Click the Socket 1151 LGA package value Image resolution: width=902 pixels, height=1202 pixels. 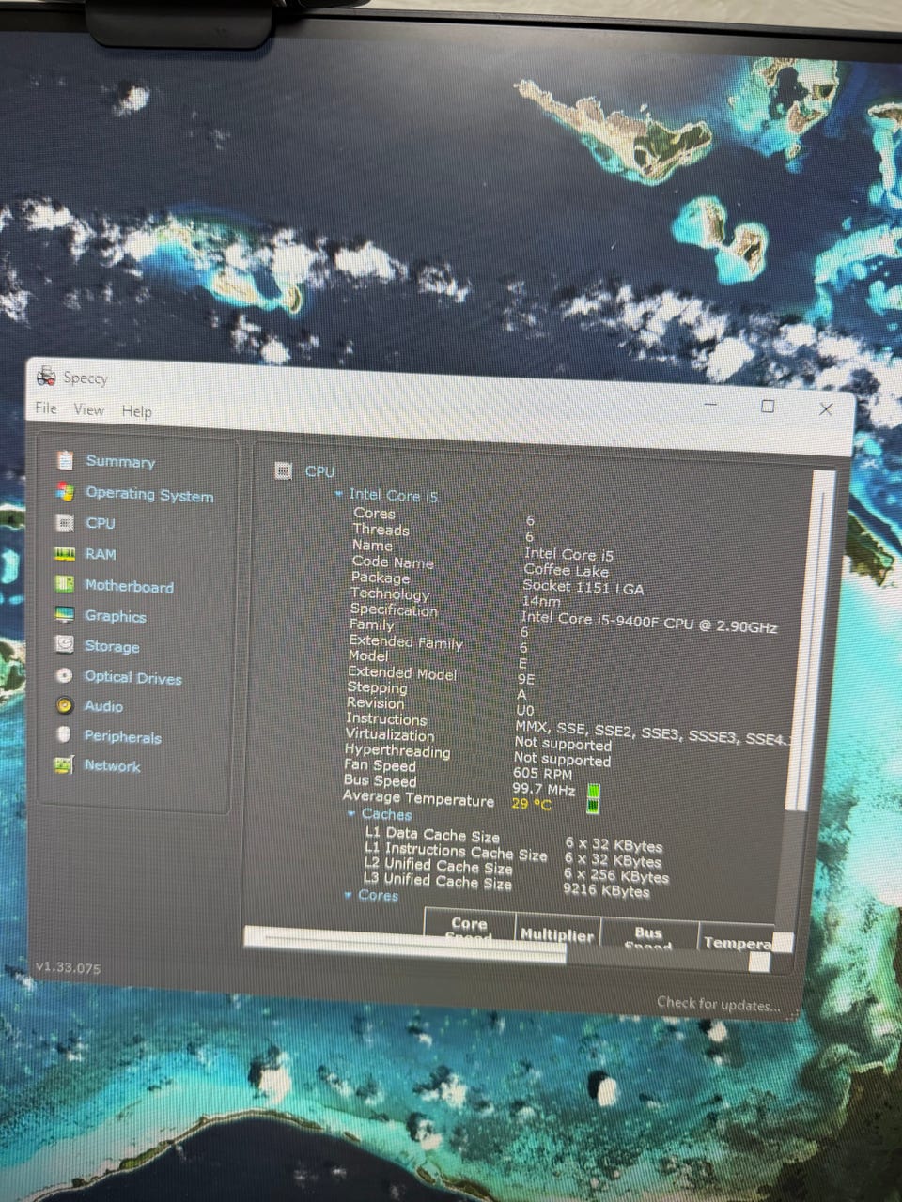[583, 588]
